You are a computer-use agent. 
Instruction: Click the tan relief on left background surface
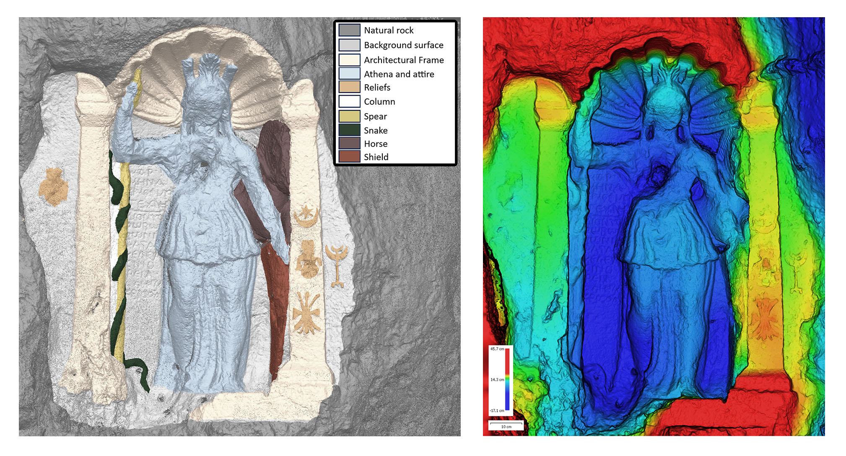tap(53, 187)
